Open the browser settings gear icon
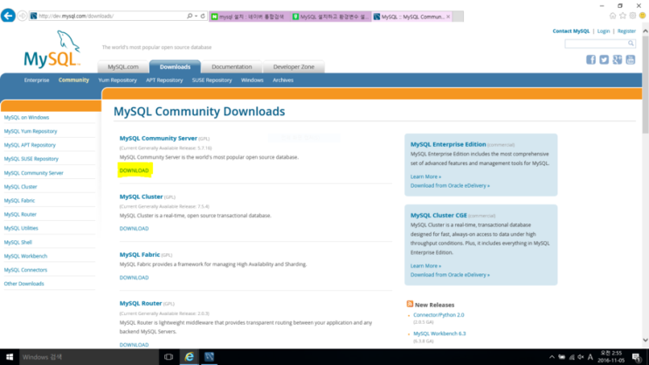Viewport: 649px width, 365px height. 632,16
